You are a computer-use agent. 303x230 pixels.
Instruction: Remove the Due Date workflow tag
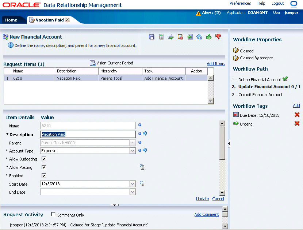click(x=297, y=115)
